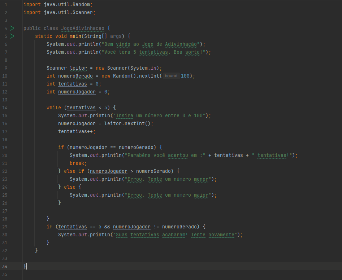Click the number 100 on line 10
Image resolution: width=342 pixels, height=280 pixels.
click(x=185, y=76)
